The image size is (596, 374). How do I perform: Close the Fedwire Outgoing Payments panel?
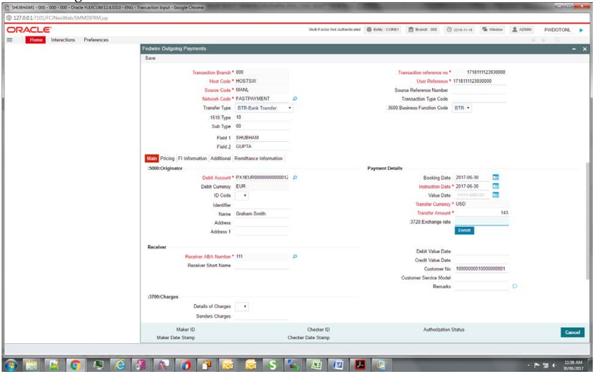tap(585, 49)
